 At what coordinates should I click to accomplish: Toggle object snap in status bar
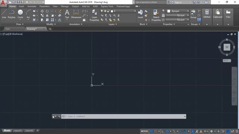pos(185,131)
